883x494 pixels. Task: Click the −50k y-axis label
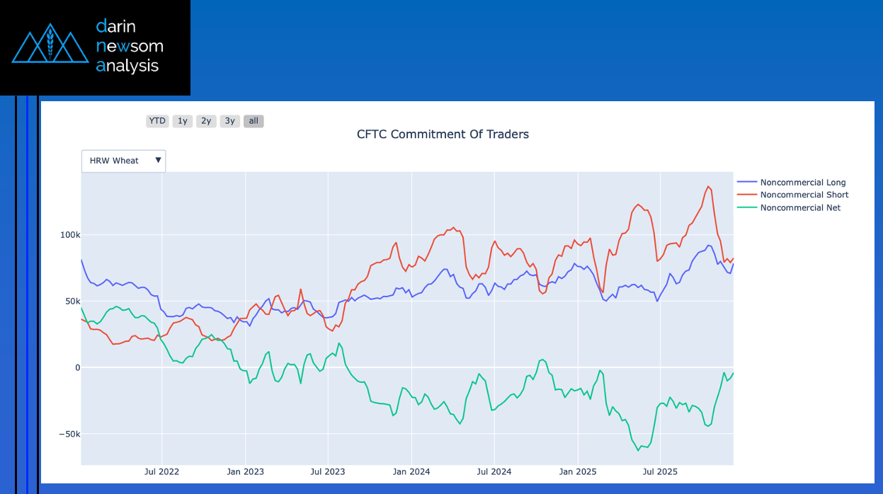click(67, 434)
